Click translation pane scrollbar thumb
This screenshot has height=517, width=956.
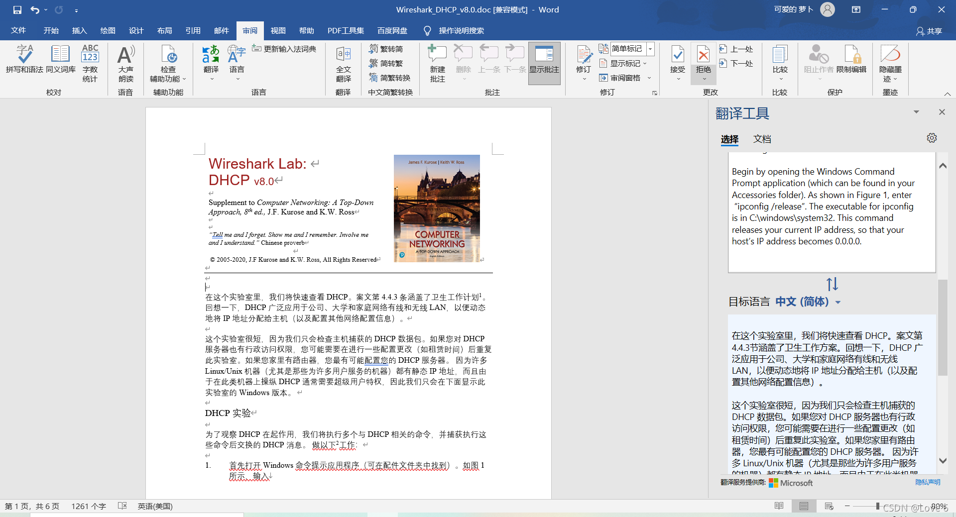tap(943, 327)
